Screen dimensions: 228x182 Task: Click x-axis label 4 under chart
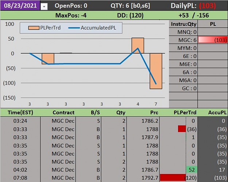tap(138, 104)
